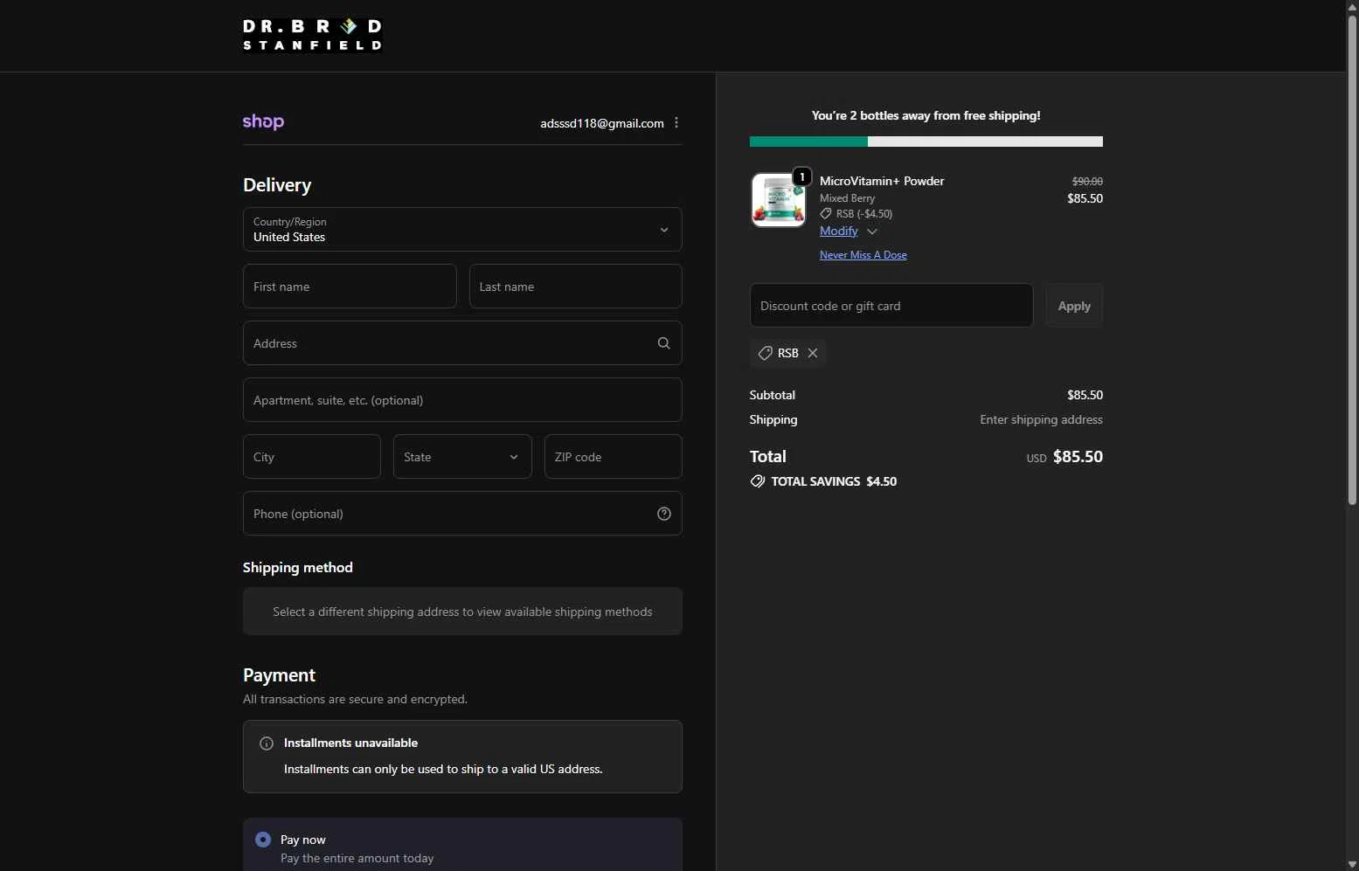Viewport: 1359px width, 871px height.
Task: Click the MicroVitamin+ Powder product name
Action: click(882, 181)
